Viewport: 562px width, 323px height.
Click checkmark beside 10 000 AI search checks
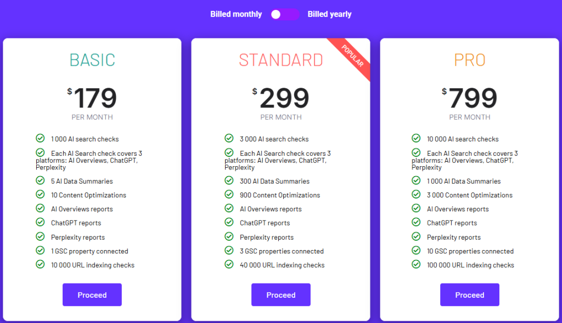416,138
